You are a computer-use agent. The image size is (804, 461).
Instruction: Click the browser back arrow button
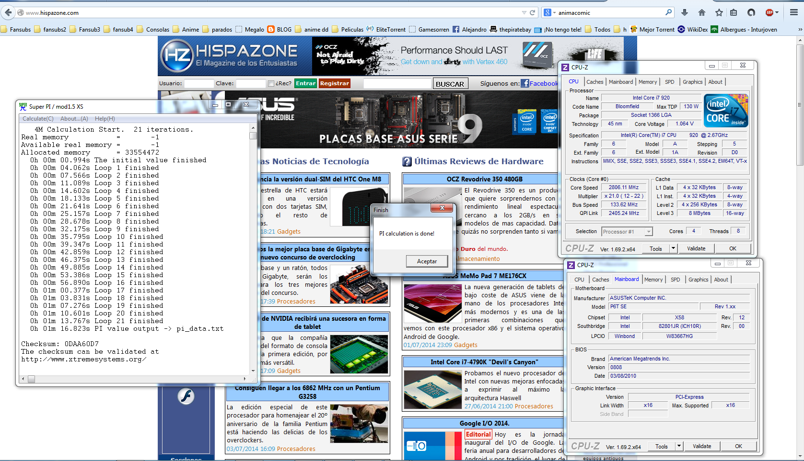9,12
